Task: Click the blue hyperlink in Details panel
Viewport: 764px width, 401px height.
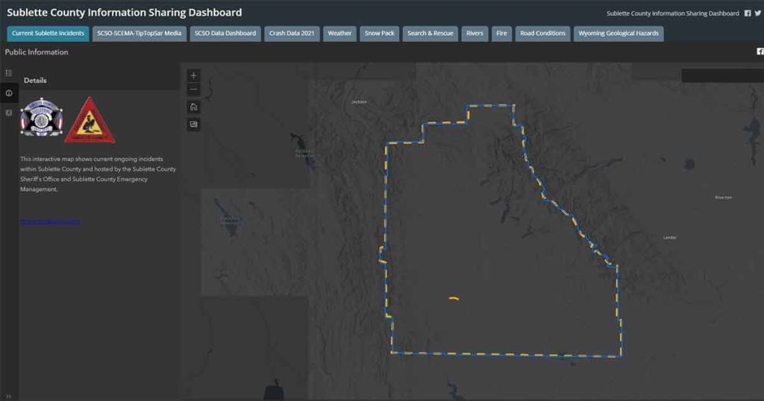Action: click(x=50, y=222)
